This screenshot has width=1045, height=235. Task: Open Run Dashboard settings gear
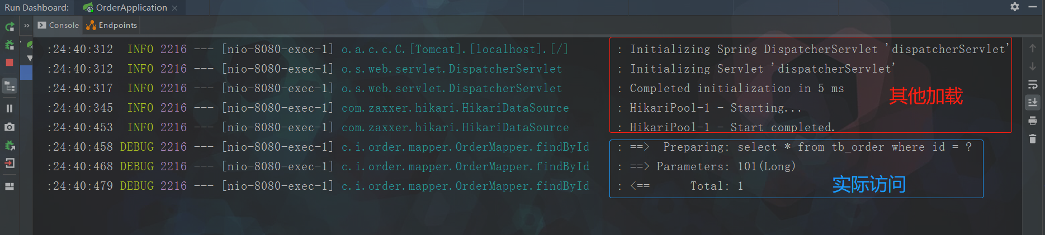pos(1015,7)
